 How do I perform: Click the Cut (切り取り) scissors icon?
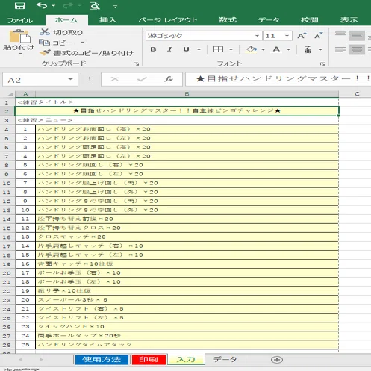pos(45,32)
